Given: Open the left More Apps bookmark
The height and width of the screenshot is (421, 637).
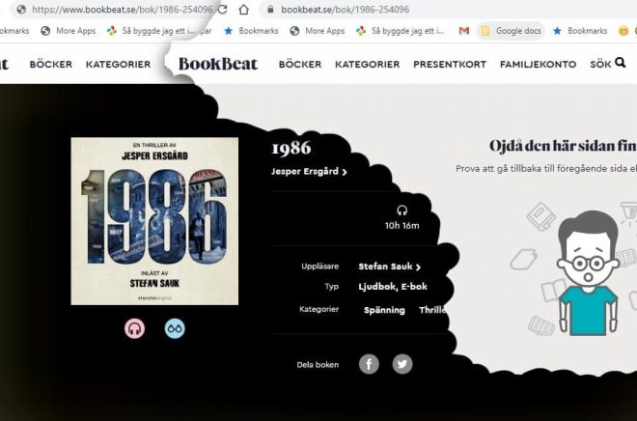Looking at the screenshot, I should tap(69, 31).
